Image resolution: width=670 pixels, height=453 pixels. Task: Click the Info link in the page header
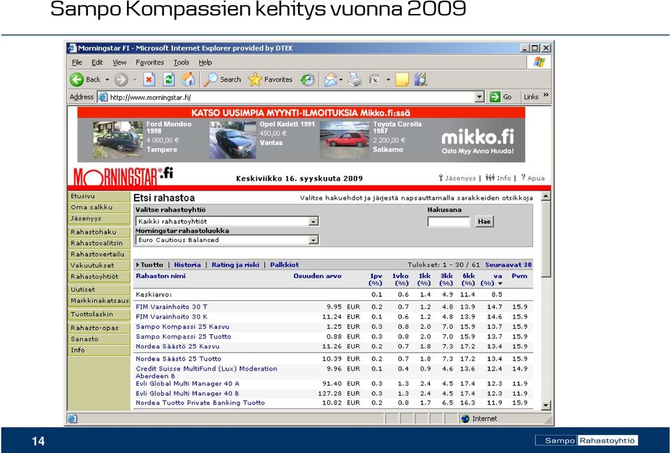click(504, 178)
